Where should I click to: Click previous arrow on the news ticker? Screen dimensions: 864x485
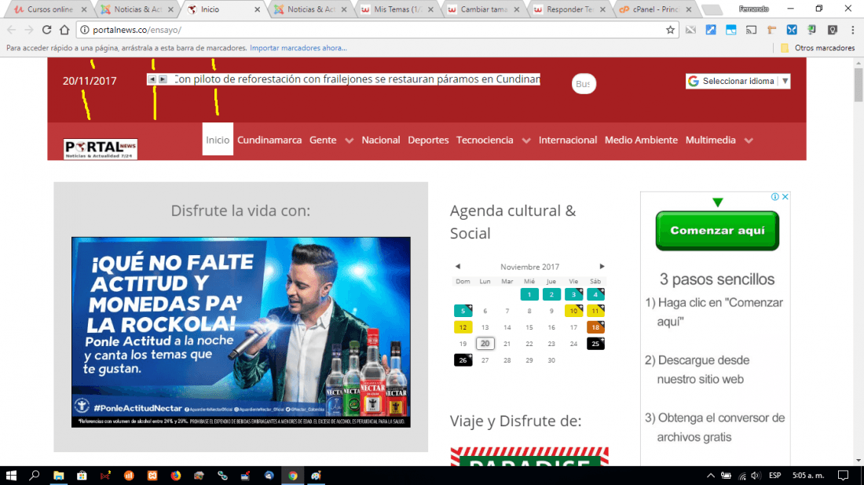[x=152, y=79]
